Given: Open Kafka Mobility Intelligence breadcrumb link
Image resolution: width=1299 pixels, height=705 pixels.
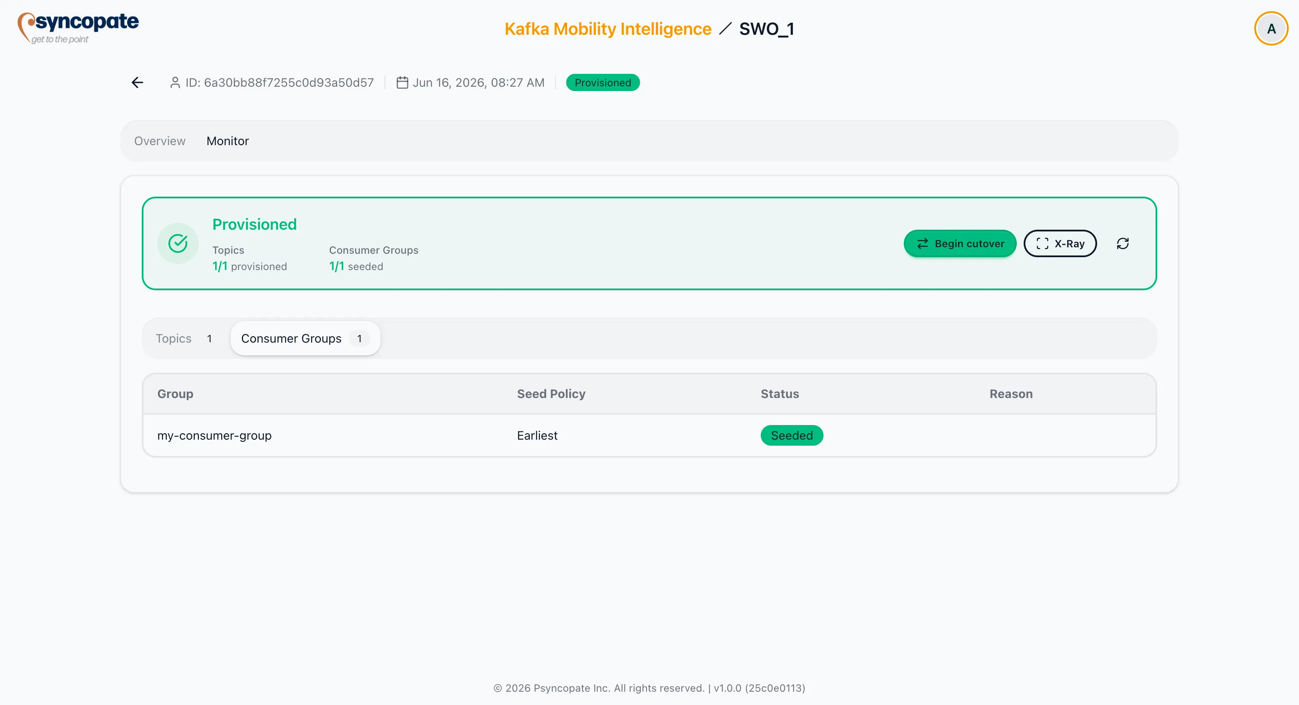Looking at the screenshot, I should [x=608, y=29].
